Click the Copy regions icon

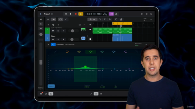point(116,19)
